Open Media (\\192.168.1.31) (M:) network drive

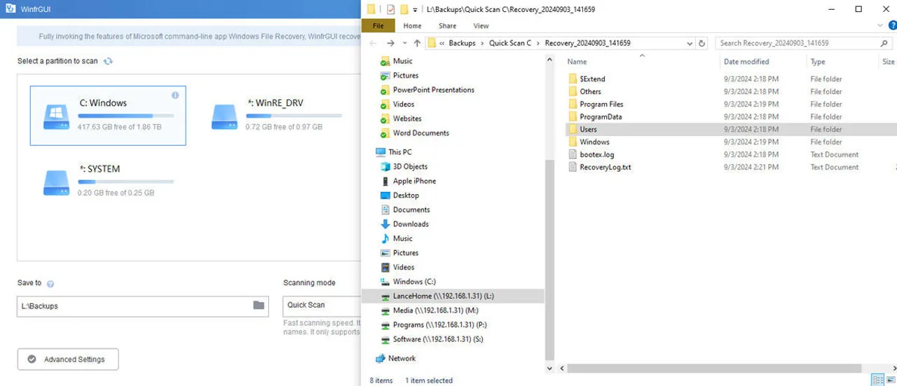429,310
